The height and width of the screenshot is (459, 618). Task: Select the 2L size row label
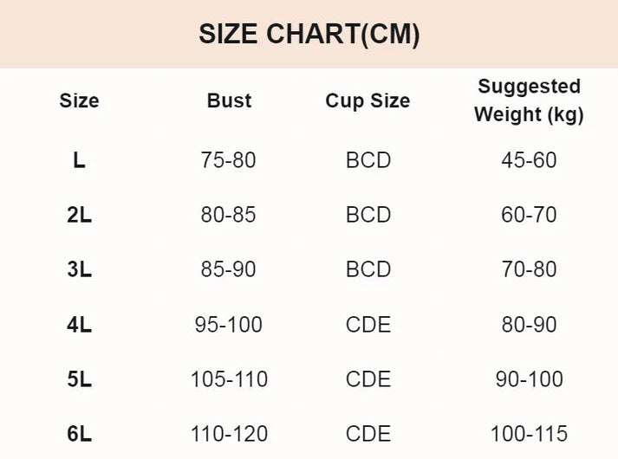(x=79, y=215)
